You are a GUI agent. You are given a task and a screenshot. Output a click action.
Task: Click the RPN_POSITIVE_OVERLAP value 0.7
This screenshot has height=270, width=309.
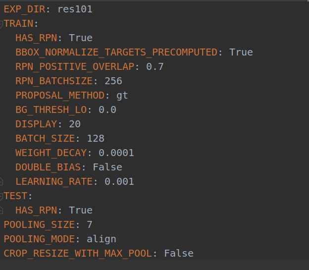[x=154, y=66]
